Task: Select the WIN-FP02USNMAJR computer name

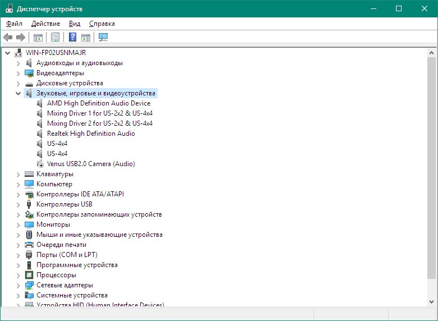Action: click(x=56, y=53)
